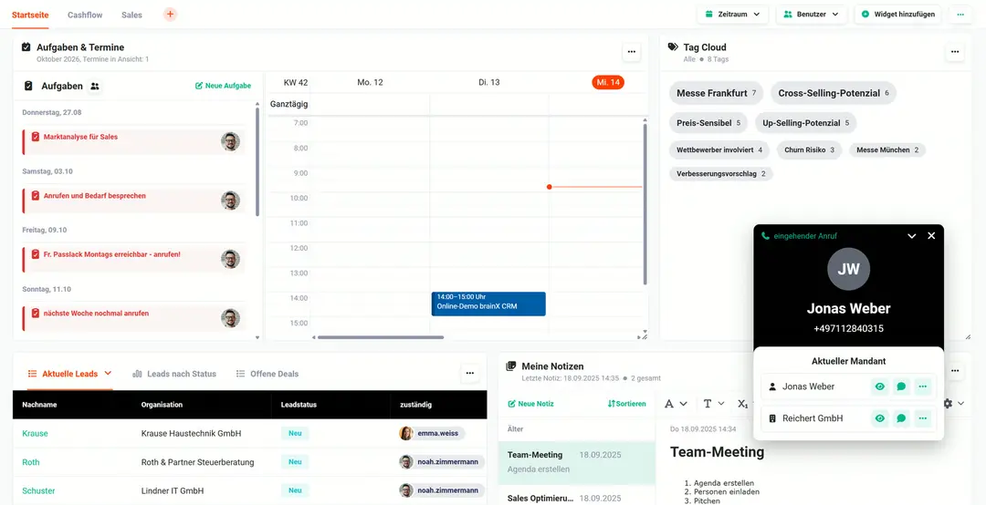Image resolution: width=986 pixels, height=505 pixels.
Task: Click the Aufgaben list vertical scrollbar
Action: [x=257, y=162]
